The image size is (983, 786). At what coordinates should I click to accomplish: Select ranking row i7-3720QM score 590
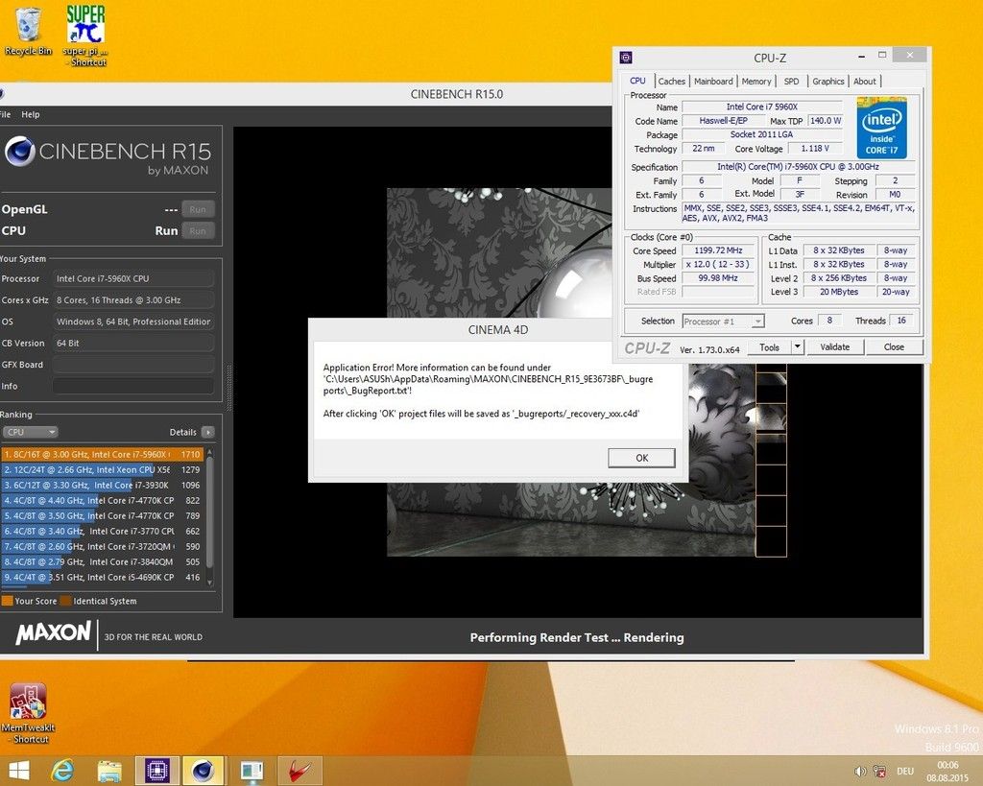102,547
